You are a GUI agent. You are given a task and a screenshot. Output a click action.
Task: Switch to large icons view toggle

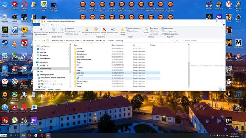pyautogui.click(x=223, y=89)
